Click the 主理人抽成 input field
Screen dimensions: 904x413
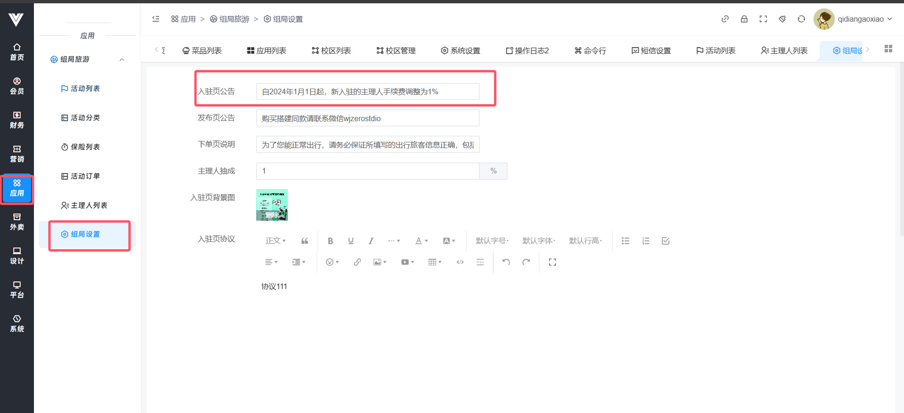(367, 171)
